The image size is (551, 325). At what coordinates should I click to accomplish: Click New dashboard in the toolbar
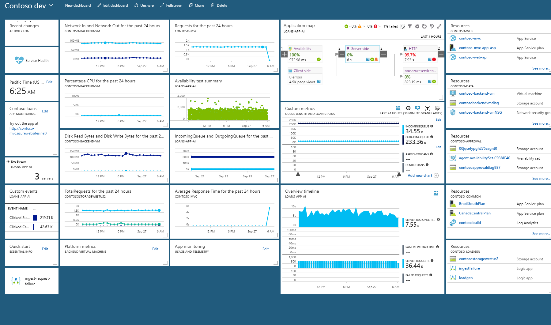tap(75, 6)
